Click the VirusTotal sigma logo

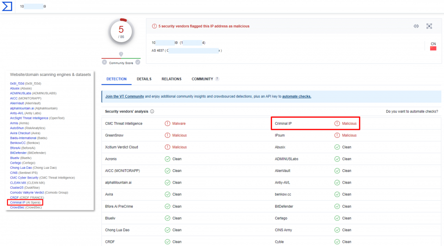coord(7,6)
